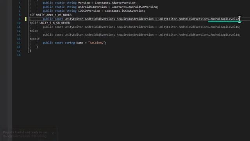Click the UNITY_2019_4_OR_NEWER symbol
250x141 pixels.
pyautogui.click(x=54, y=15)
